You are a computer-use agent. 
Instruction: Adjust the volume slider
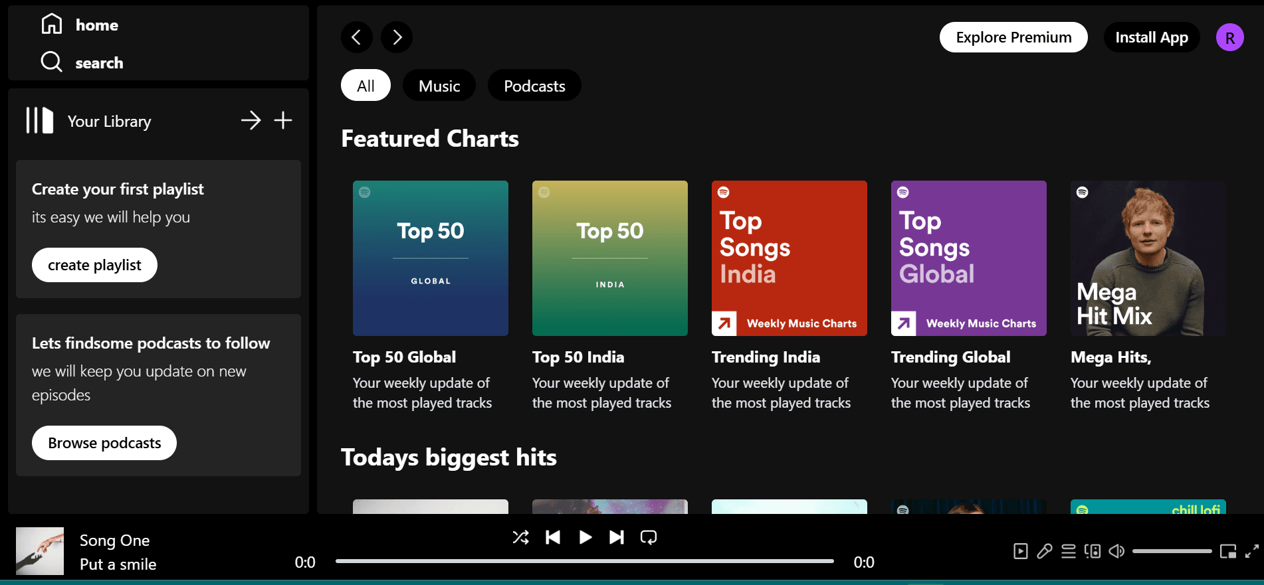tap(1172, 551)
